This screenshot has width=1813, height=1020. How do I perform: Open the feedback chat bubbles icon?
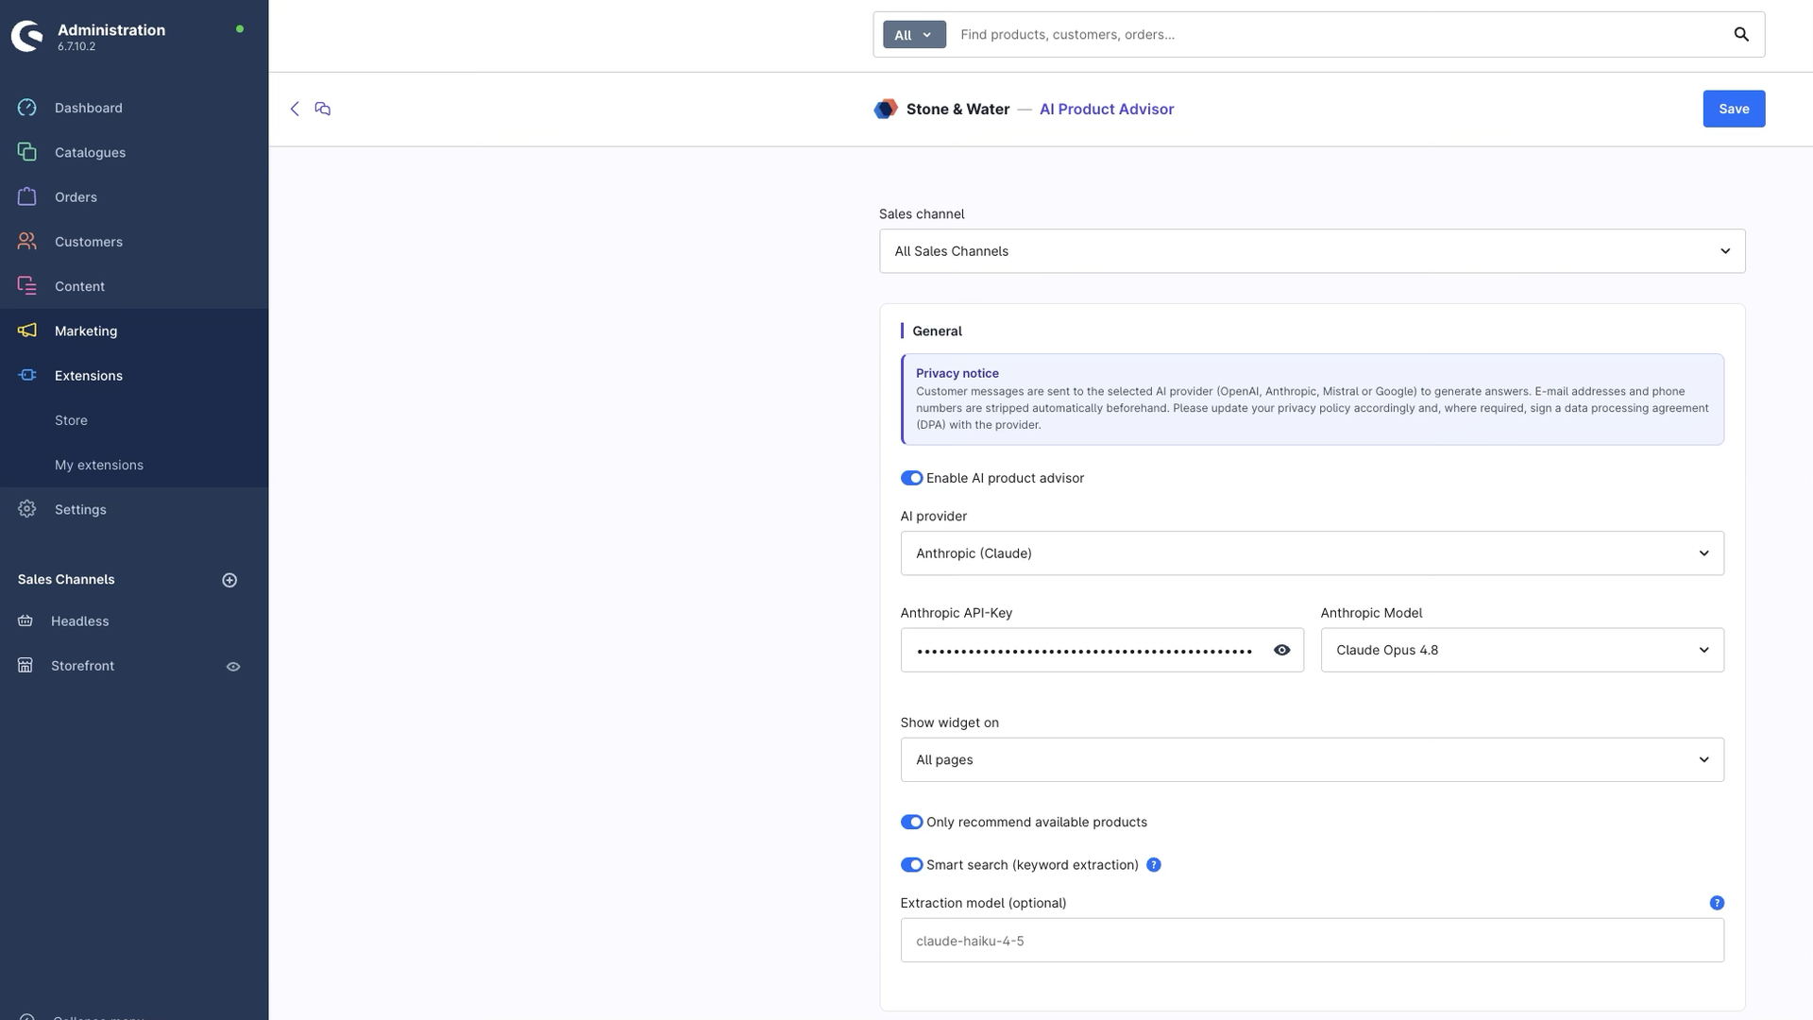(323, 109)
